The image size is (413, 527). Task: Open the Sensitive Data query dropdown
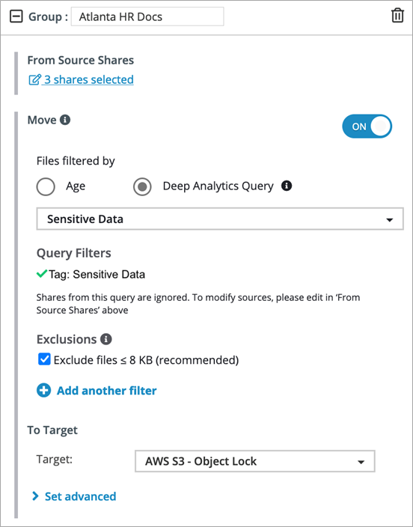pos(220,219)
